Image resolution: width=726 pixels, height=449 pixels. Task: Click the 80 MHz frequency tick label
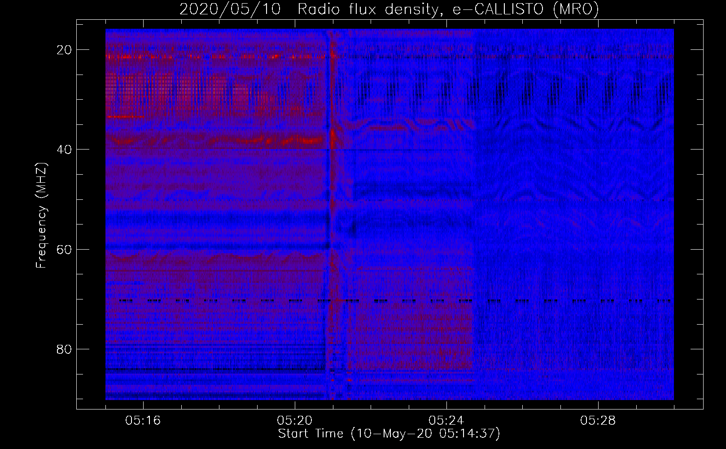click(x=65, y=349)
